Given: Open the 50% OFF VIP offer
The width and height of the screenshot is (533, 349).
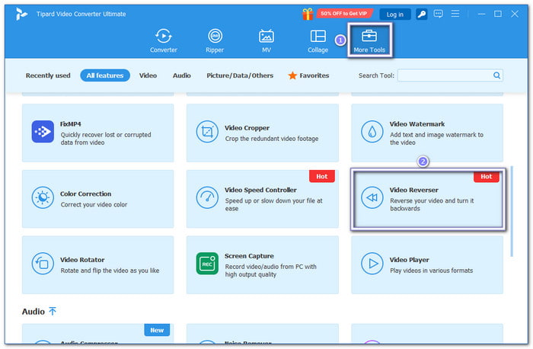Looking at the screenshot, I should (x=344, y=14).
